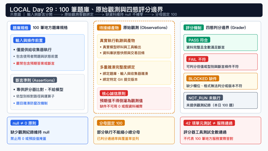This screenshot has height=151, width=268.
Task: Click the subtitle text '原始觀測客觀綁定'
Action: 79,14
